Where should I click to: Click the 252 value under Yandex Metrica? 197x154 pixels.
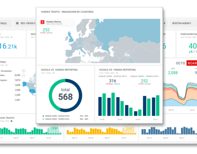pos(46,30)
